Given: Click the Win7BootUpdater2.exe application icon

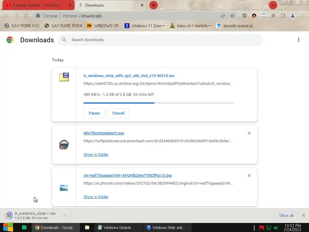Looking at the screenshot, I should [x=64, y=145].
